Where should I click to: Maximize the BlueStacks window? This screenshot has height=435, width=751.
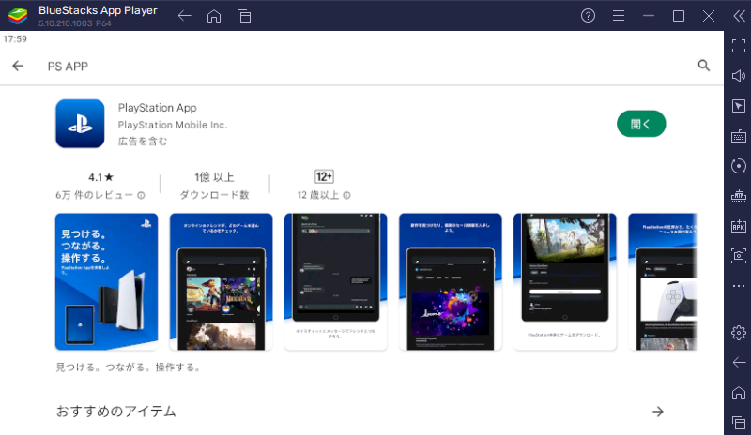[x=679, y=16]
